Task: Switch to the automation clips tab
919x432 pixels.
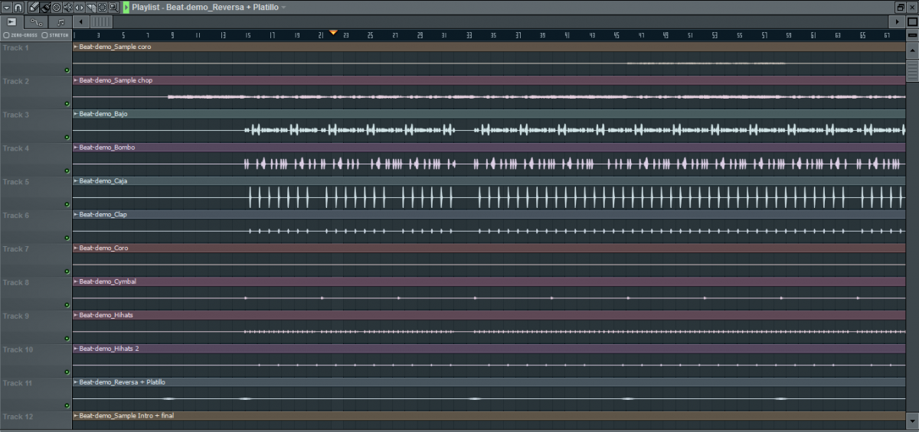Action: (x=36, y=21)
